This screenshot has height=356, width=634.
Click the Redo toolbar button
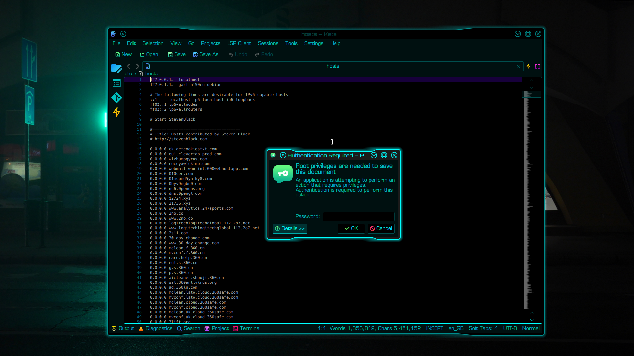[x=264, y=54]
